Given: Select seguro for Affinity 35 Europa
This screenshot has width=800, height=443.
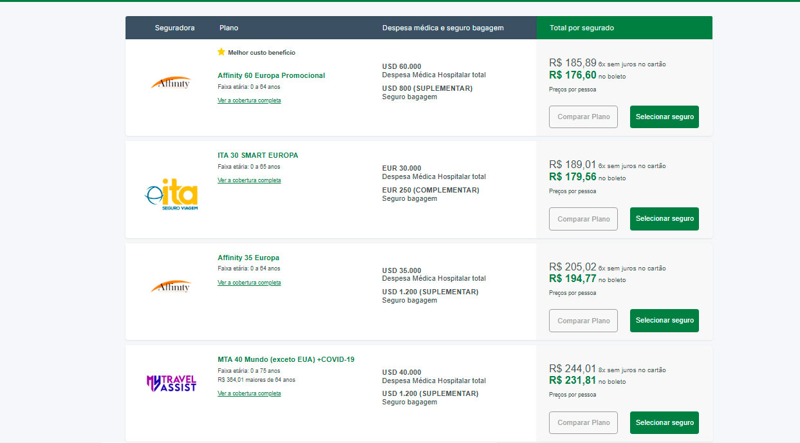Looking at the screenshot, I should (x=664, y=321).
